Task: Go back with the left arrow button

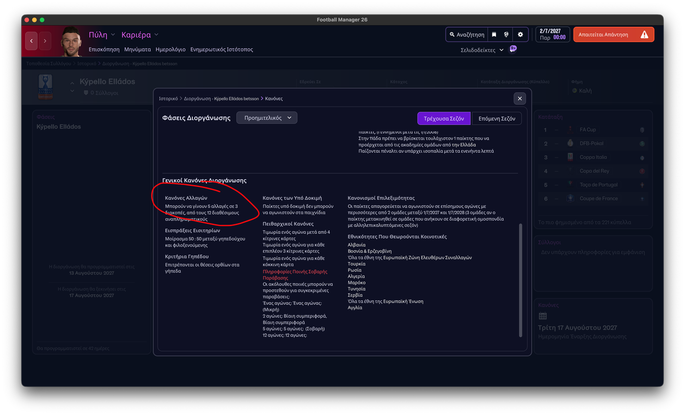Action: [x=31, y=41]
